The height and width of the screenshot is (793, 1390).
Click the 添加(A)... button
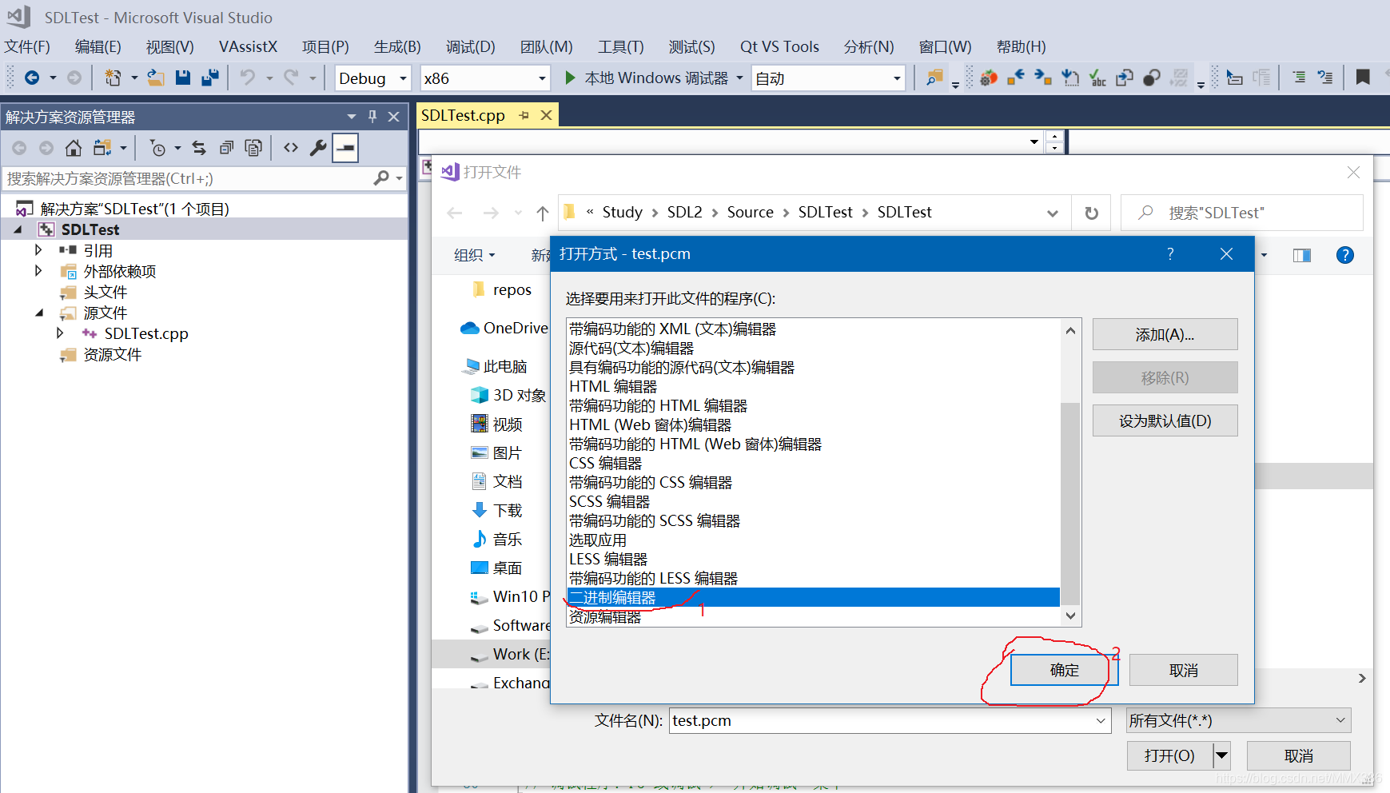coord(1165,335)
